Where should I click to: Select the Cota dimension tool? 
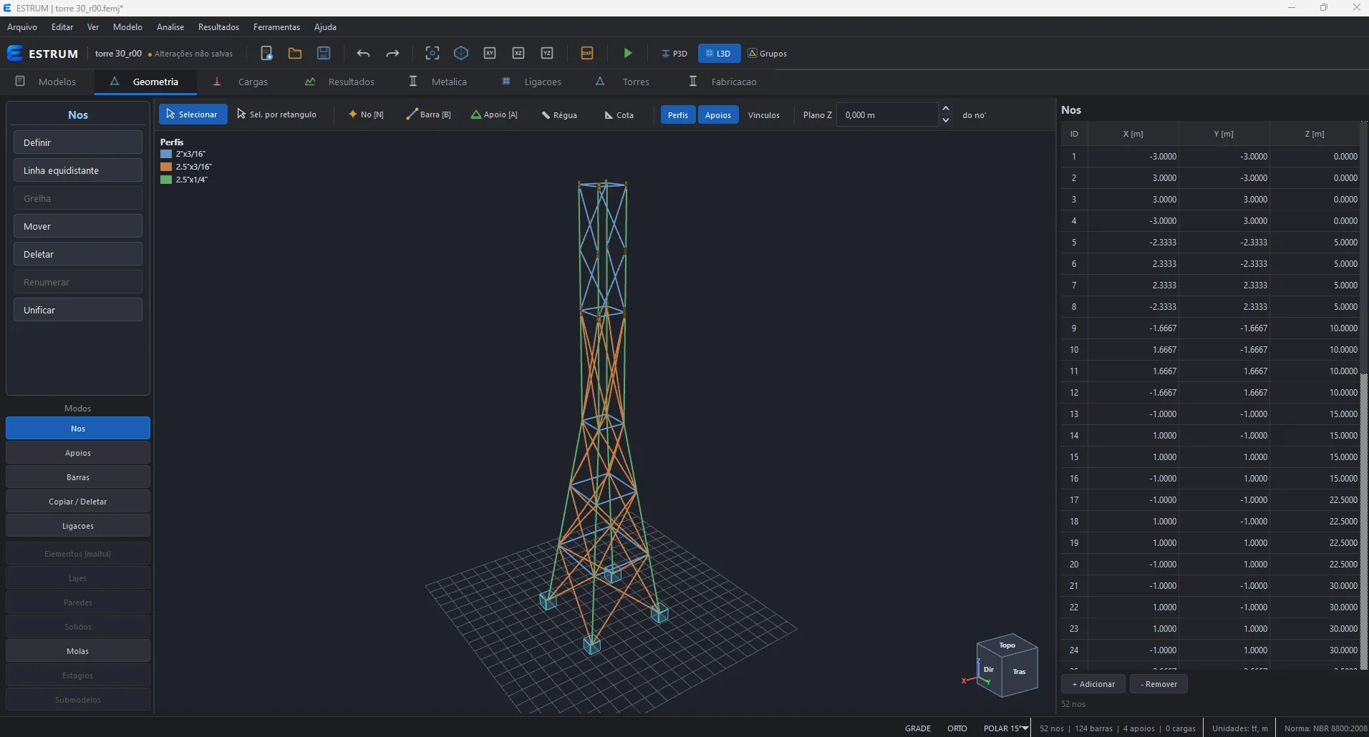[619, 114]
